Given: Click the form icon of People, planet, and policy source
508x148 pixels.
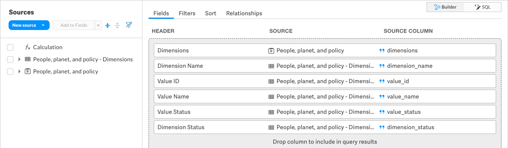Looking at the screenshot, I should click(x=27, y=71).
